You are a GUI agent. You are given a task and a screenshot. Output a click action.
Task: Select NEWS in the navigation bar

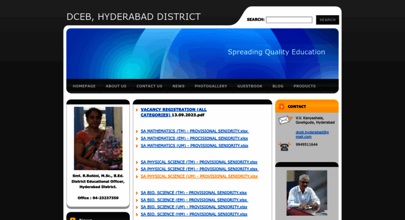[x=178, y=86]
